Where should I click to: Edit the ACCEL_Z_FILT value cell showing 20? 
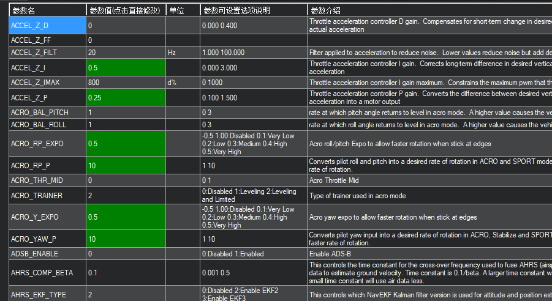pyautogui.click(x=126, y=53)
